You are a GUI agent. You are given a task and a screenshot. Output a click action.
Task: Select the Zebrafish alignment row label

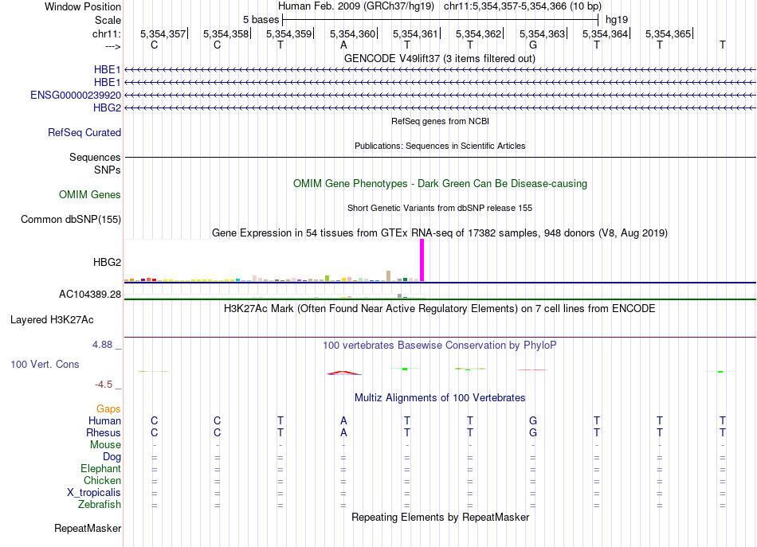(100, 504)
